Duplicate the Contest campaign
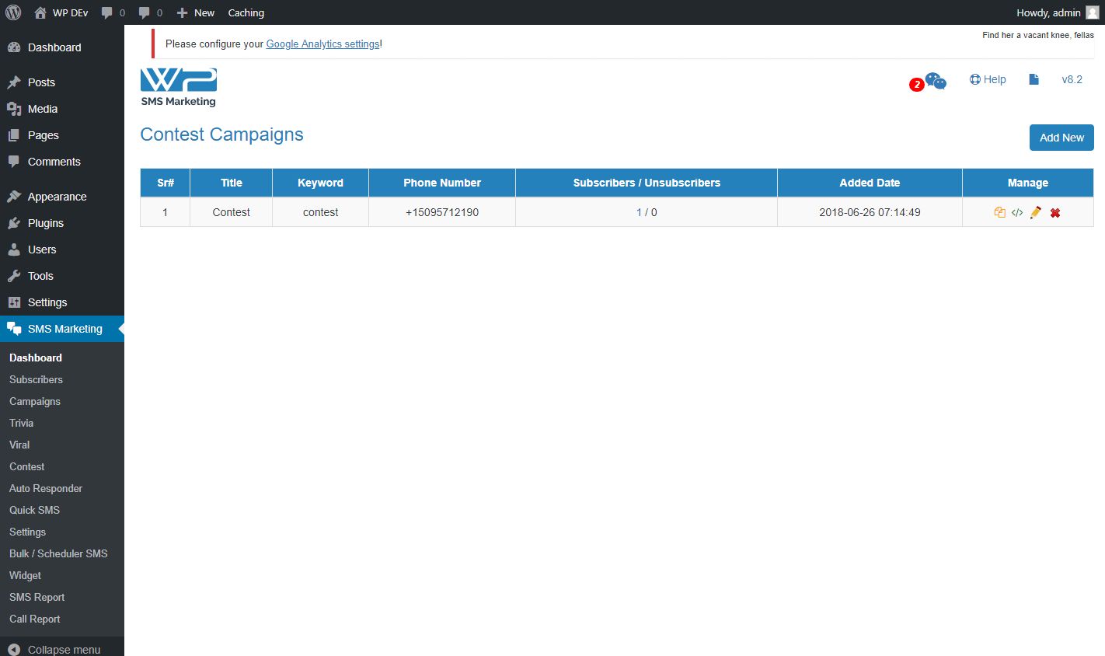The image size is (1105, 656). [1000, 212]
